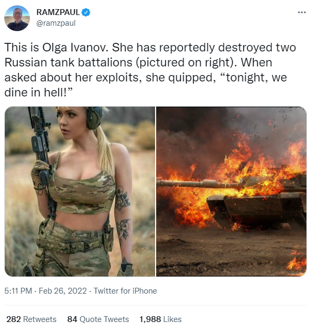Click the blue verified badge
This screenshot has width=315, height=329.
86,12
